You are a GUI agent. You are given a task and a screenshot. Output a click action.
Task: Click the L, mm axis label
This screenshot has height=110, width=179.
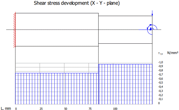(6, 108)
